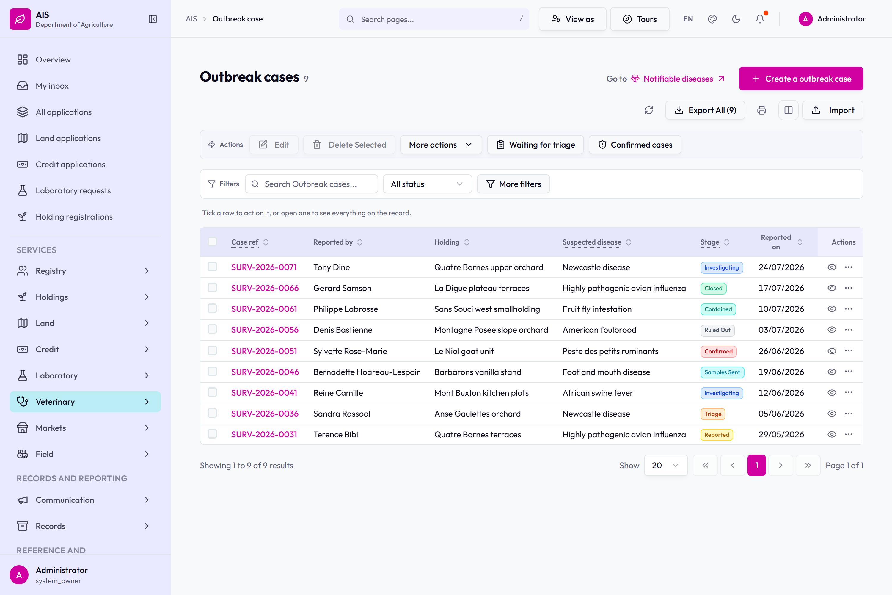
Task: Click the refresh table icon
Action: 649,110
